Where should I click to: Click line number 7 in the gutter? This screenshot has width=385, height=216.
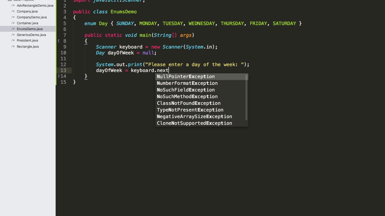tap(65, 35)
